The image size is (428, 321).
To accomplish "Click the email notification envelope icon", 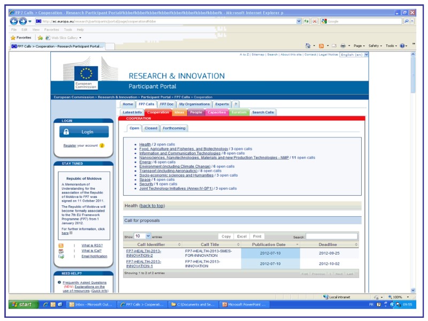I will click(x=61, y=257).
